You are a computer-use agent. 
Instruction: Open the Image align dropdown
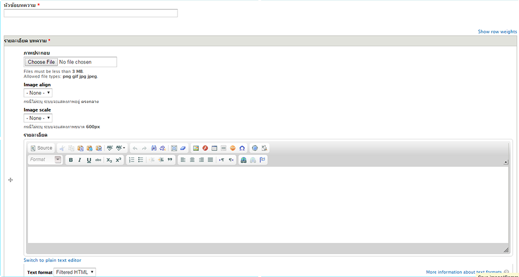[38, 93]
